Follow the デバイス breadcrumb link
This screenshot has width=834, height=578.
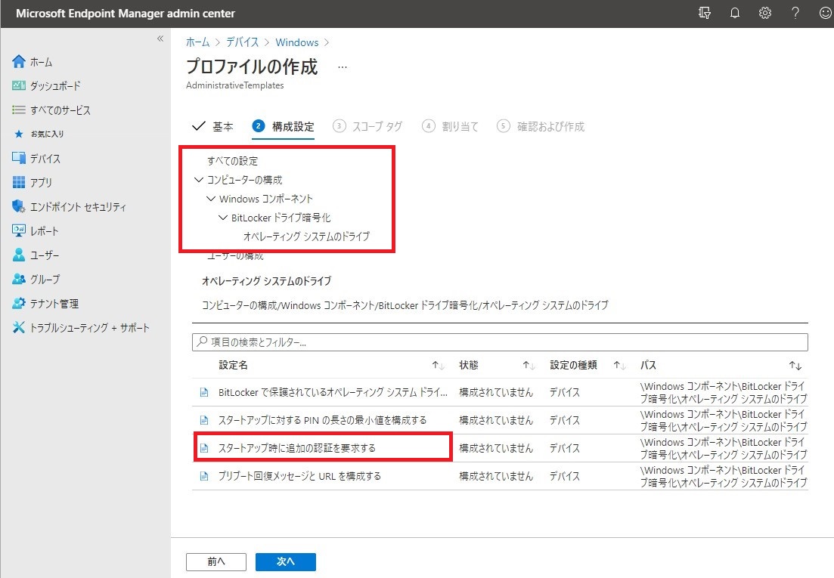pos(243,42)
